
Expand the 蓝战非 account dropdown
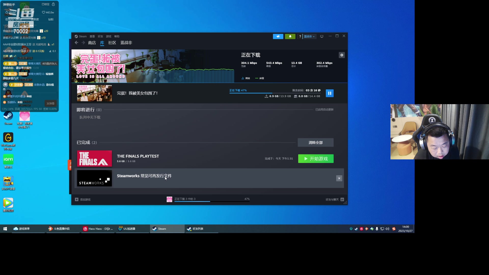309,36
